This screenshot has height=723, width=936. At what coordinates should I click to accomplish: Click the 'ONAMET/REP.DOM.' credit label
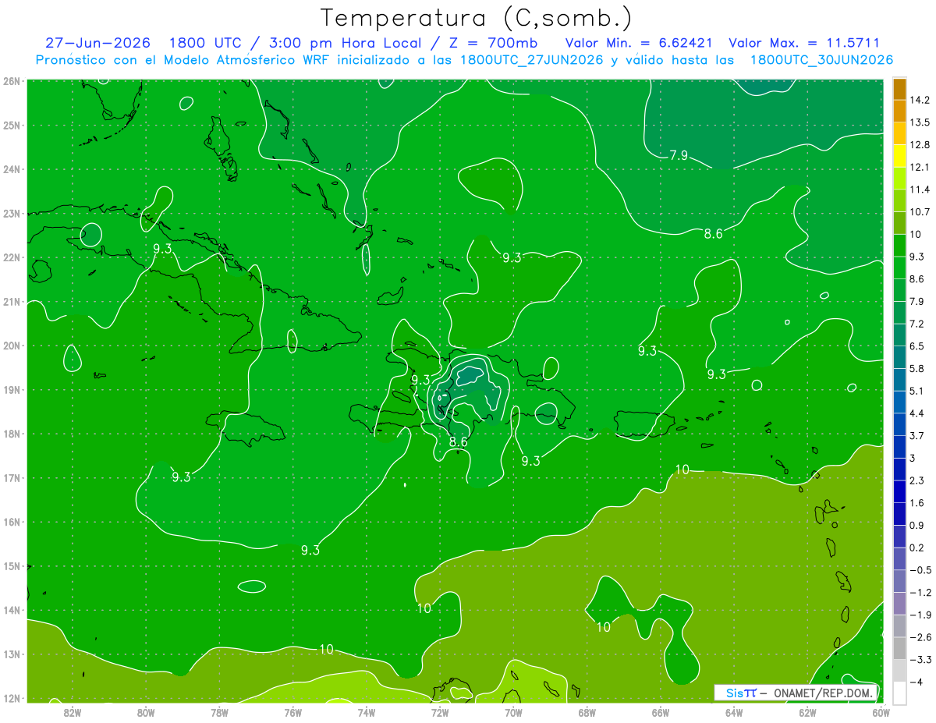(824, 693)
